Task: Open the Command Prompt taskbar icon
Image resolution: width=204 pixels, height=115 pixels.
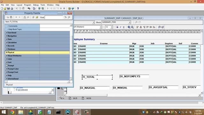Action: point(58,112)
